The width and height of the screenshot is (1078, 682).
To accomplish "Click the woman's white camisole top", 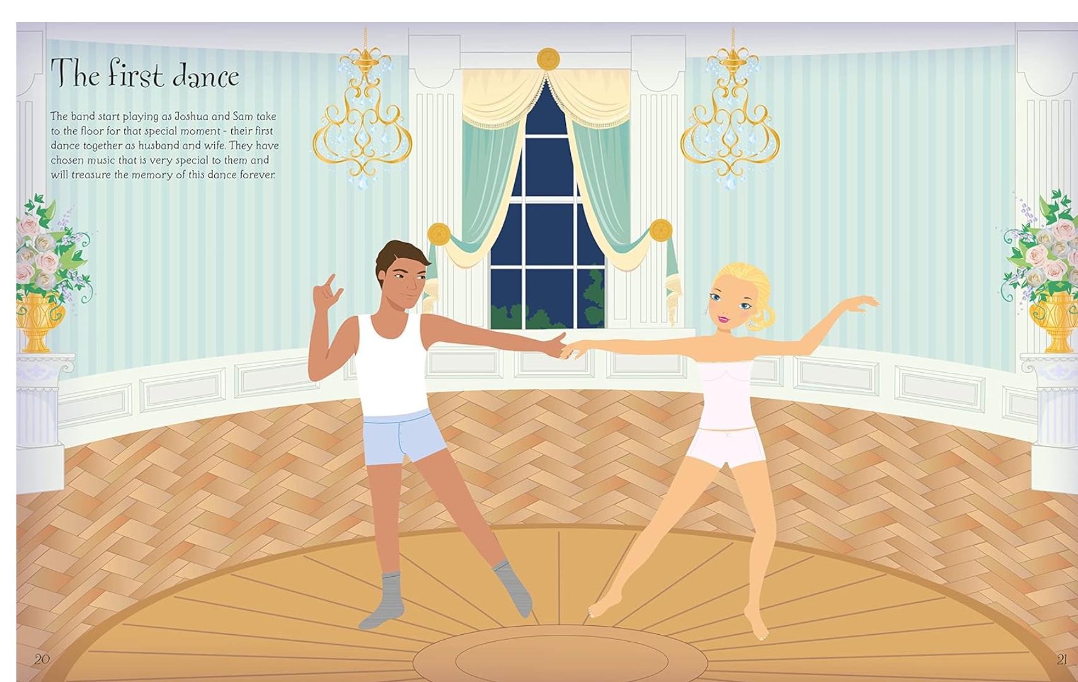I will point(725,394).
